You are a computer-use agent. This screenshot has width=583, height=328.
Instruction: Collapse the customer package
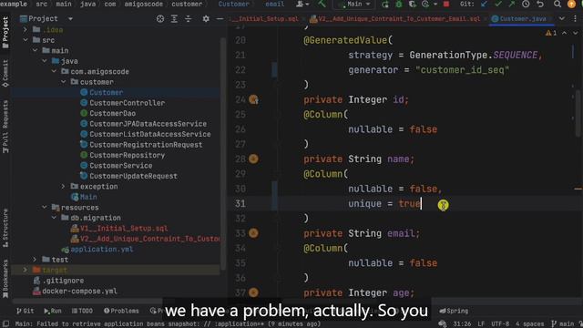[64, 81]
